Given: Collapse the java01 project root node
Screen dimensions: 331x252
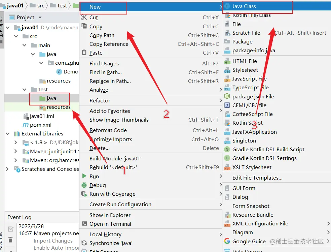Looking at the screenshot, I should click(8, 28).
